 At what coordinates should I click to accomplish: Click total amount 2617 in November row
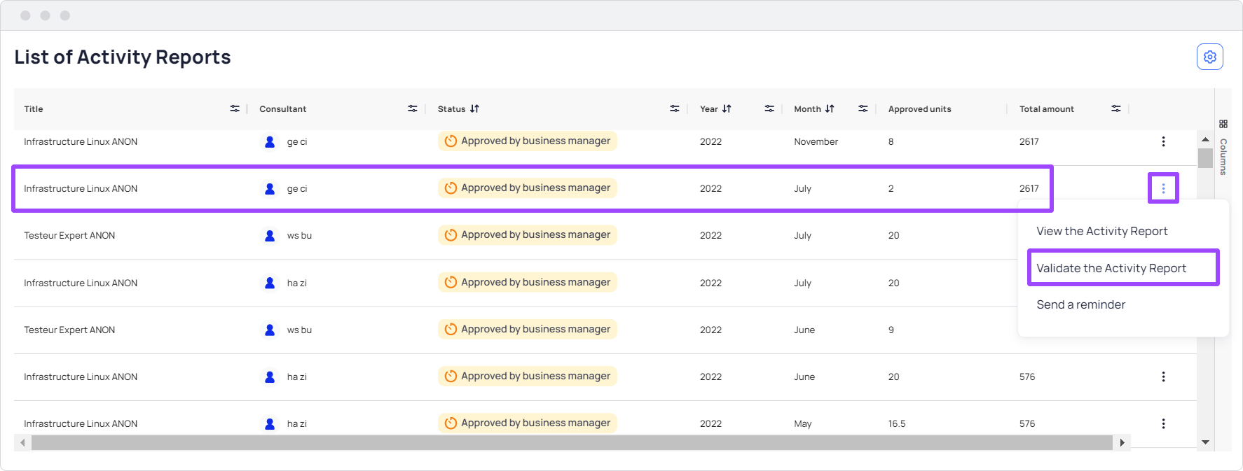[x=1029, y=141]
